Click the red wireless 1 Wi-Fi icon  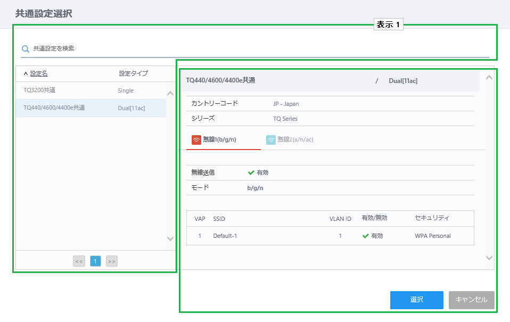196,140
